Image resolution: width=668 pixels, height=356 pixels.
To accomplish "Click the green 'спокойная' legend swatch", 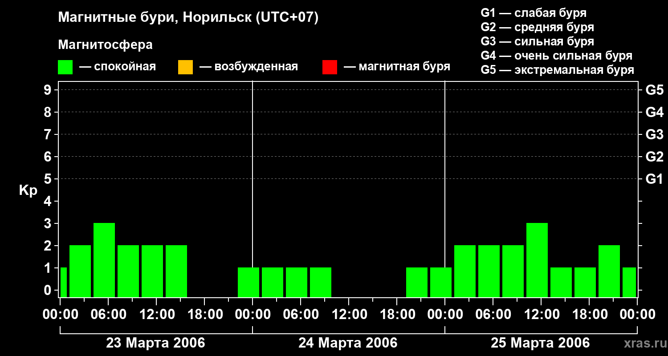I will coord(65,67).
